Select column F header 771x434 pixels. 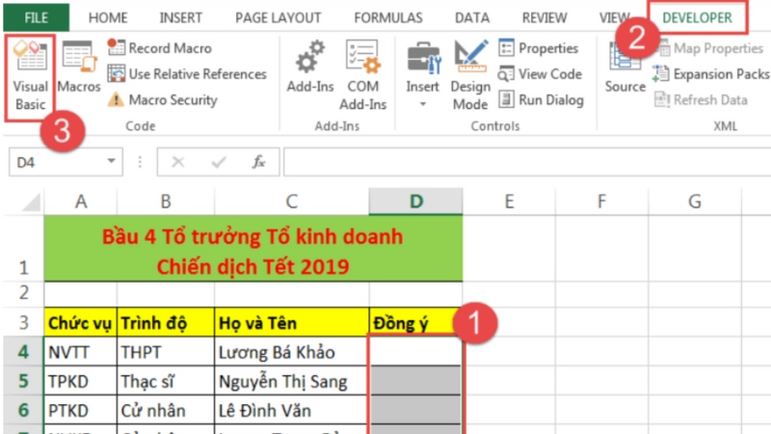601,202
